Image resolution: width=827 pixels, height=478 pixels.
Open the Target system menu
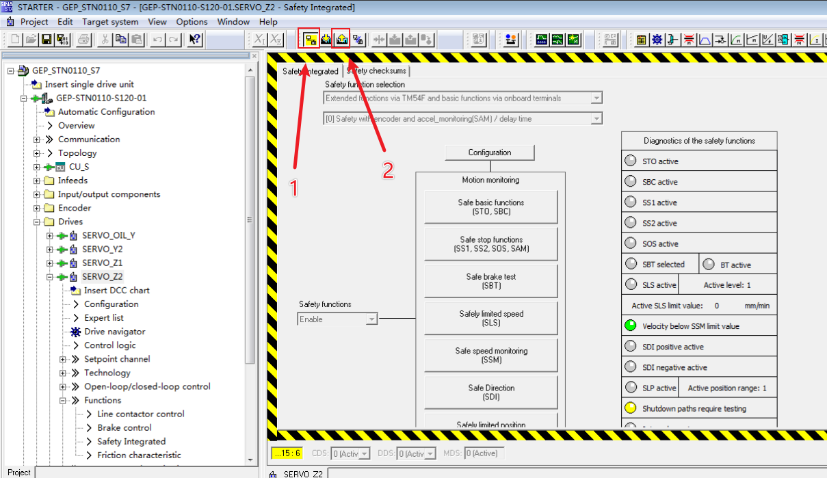click(110, 21)
